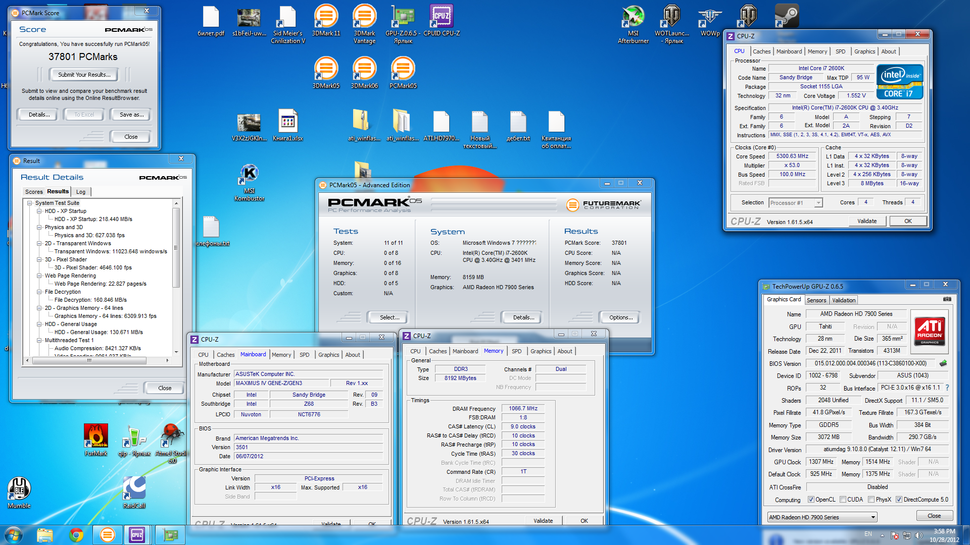Select the Книга1.xlsx file icon
Image resolution: width=970 pixels, height=545 pixels.
(x=287, y=125)
